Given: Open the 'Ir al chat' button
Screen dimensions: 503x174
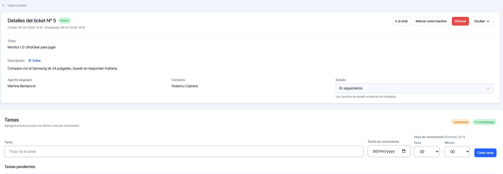Looking at the screenshot, I should pos(401,21).
